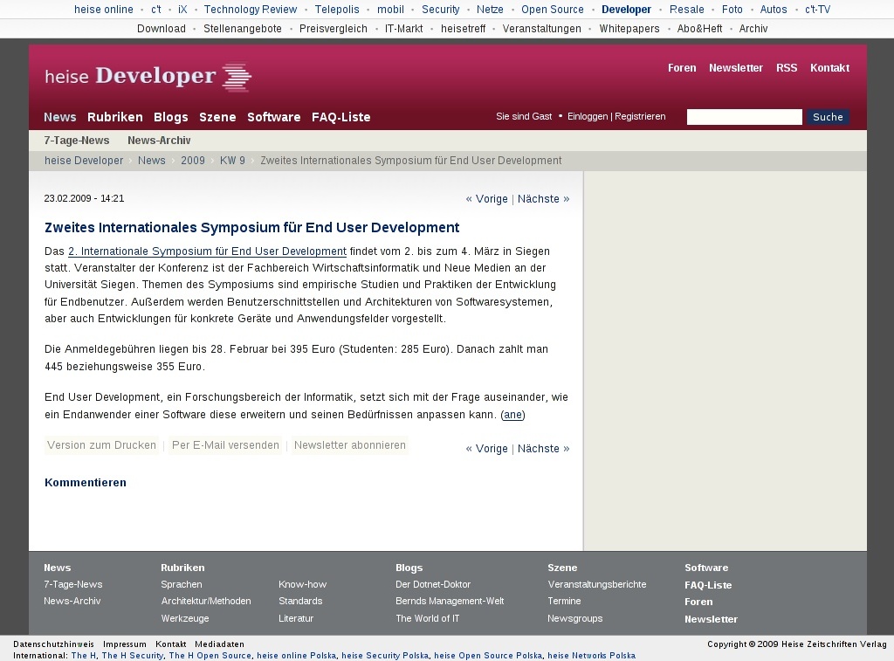Go to 2009 breadcrumb
The height and width of the screenshot is (661, 894).
point(193,161)
